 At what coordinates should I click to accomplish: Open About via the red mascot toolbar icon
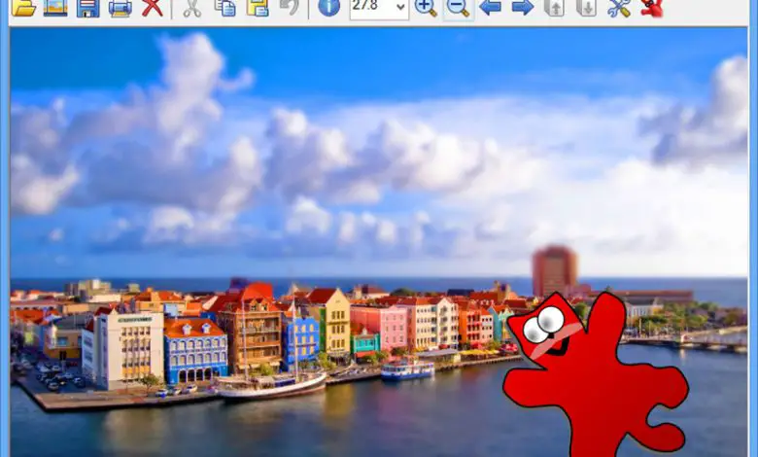coord(651,7)
